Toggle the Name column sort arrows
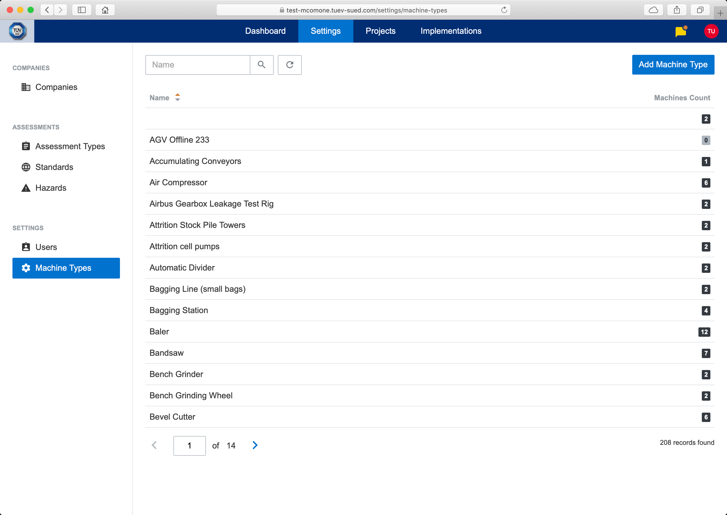Viewport: 727px width, 515px height. 178,98
